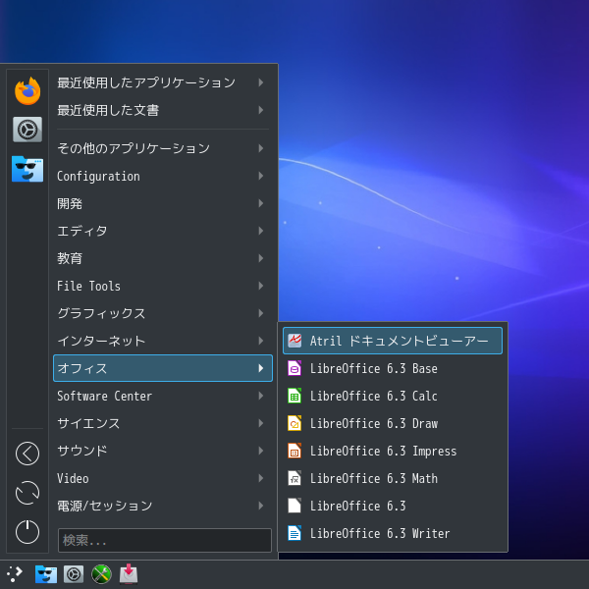Launch LibreOffice 6.3 Math
The image size is (589, 589).
[393, 478]
